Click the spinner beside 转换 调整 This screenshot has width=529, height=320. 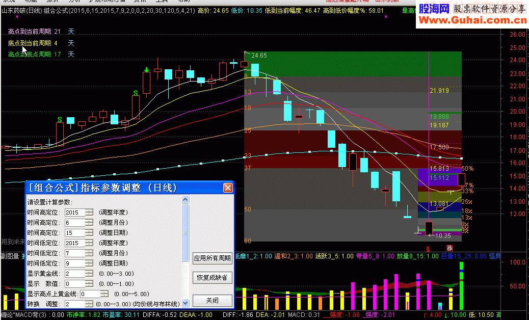click(x=89, y=304)
